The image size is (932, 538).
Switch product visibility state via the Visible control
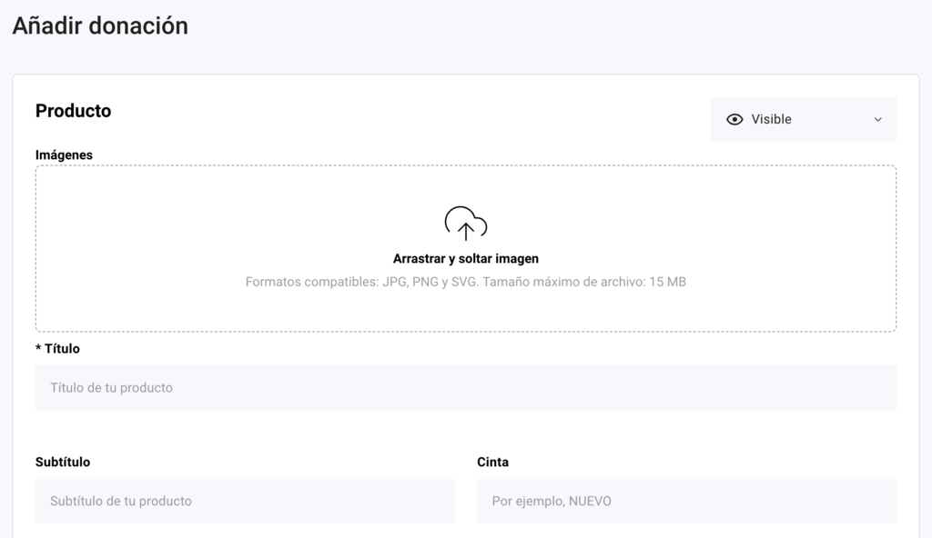(803, 119)
